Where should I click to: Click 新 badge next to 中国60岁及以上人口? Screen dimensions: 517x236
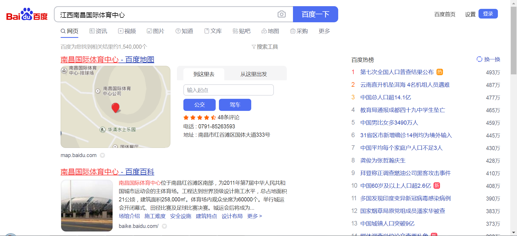(437, 186)
